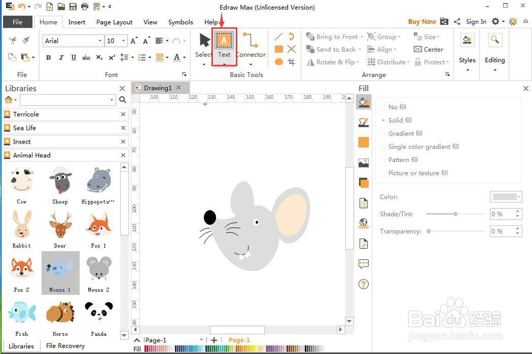Open the help question mark icon in side panel
Image resolution: width=532 pixels, height=354 pixels.
tap(363, 284)
